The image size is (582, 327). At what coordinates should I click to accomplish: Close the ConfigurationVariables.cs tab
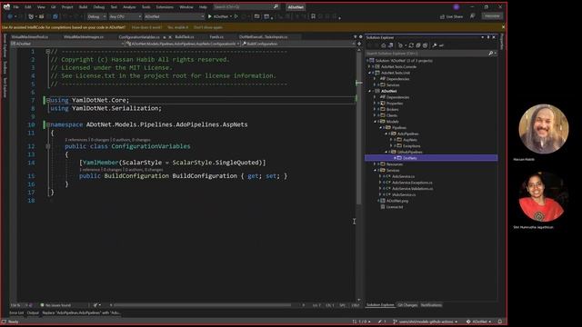pyautogui.click(x=170, y=37)
